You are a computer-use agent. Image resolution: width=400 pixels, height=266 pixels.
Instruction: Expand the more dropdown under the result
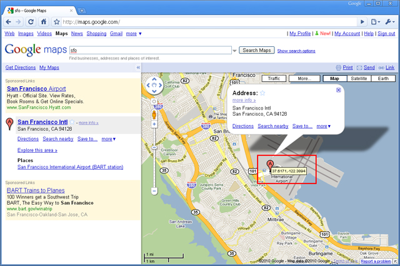tap(109, 139)
